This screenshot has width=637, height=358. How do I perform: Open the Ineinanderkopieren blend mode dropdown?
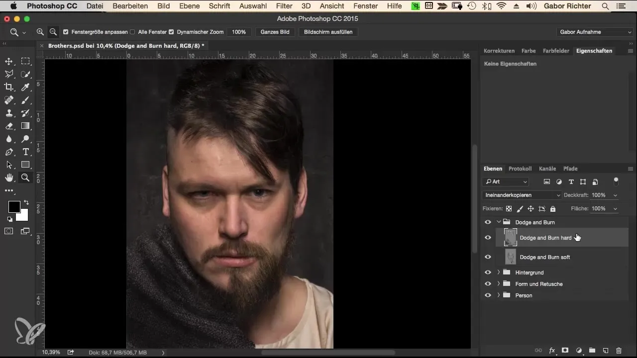pyautogui.click(x=522, y=195)
